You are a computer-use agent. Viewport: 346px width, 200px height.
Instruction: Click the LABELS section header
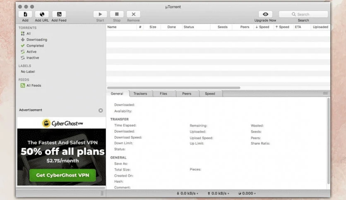point(25,66)
